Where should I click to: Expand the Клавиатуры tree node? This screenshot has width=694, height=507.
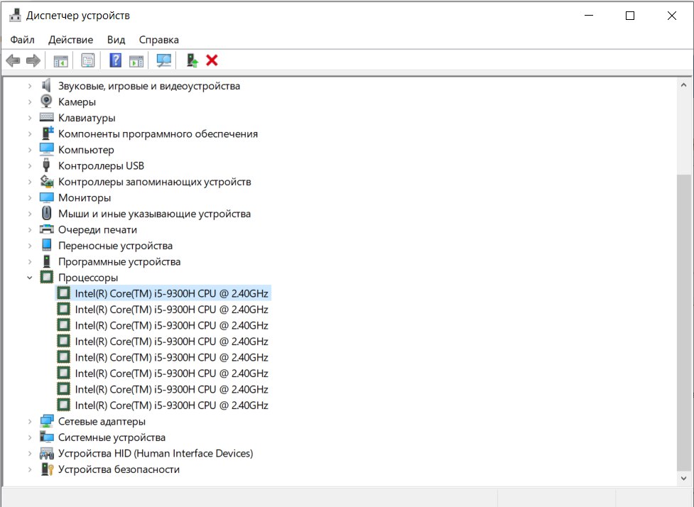click(30, 118)
